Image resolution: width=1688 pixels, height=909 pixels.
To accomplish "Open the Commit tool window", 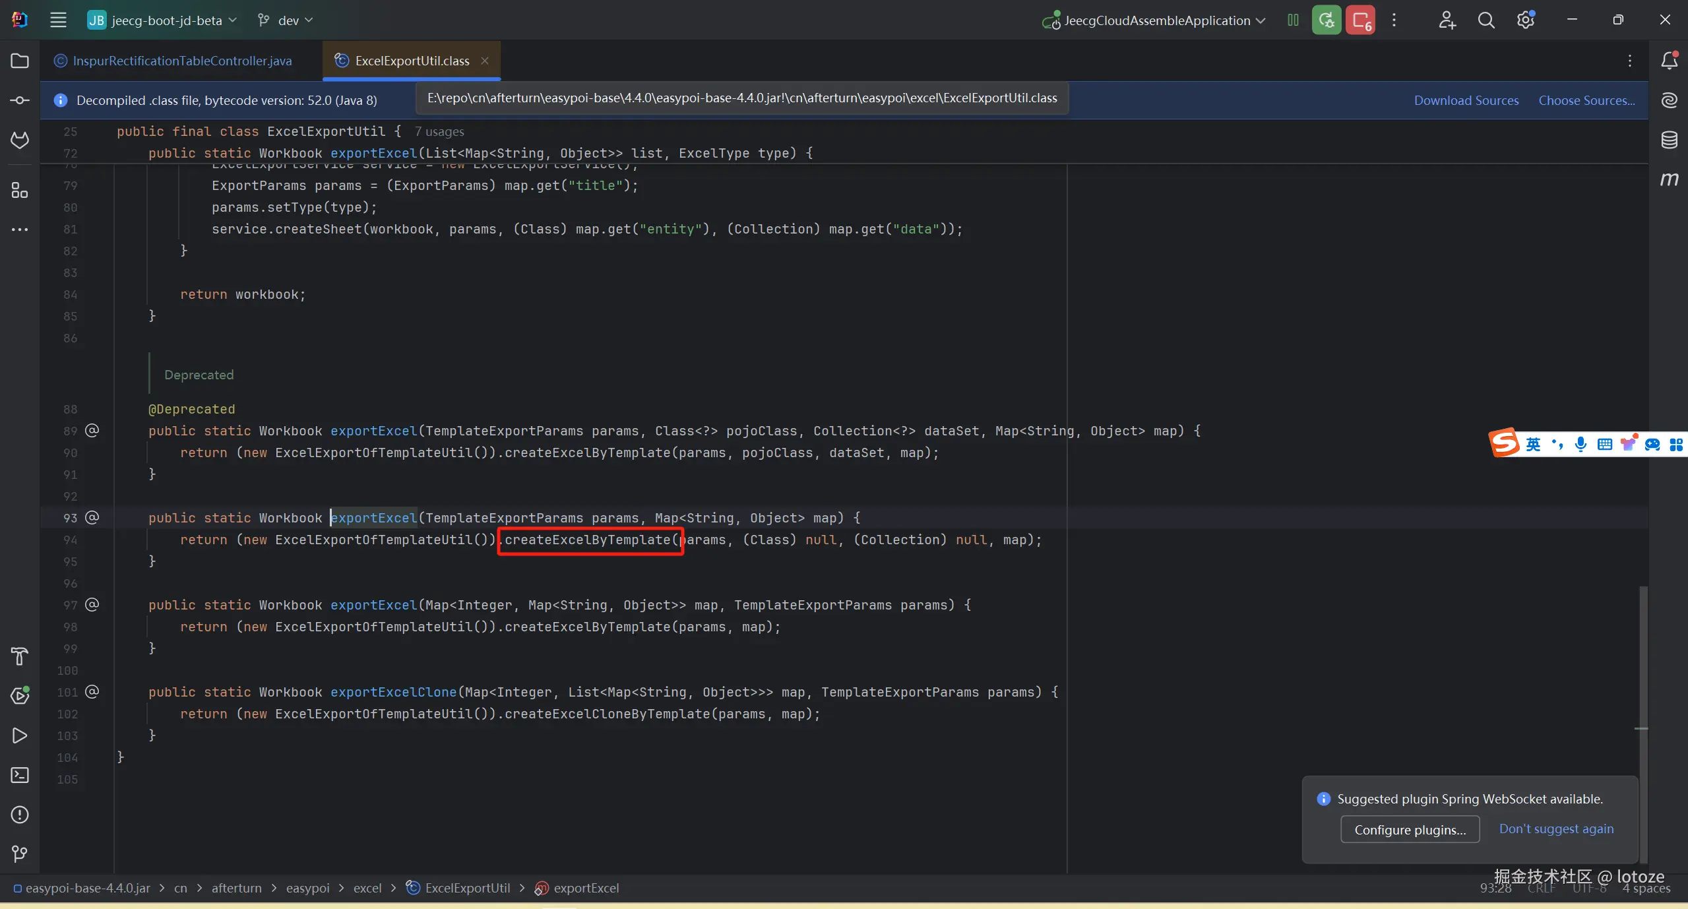I will click(20, 100).
